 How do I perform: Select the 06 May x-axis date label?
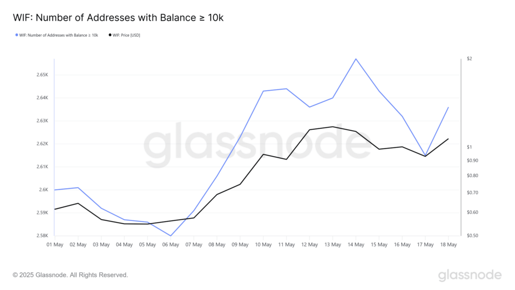[x=170, y=245]
